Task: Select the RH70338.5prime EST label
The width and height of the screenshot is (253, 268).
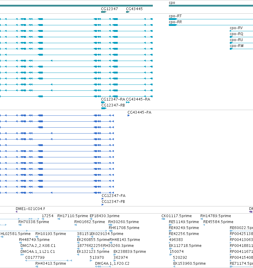Action: click(x=34, y=222)
